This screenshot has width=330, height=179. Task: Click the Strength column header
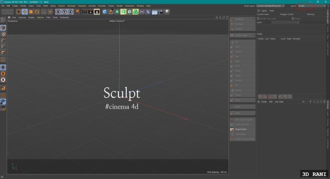tap(296, 39)
